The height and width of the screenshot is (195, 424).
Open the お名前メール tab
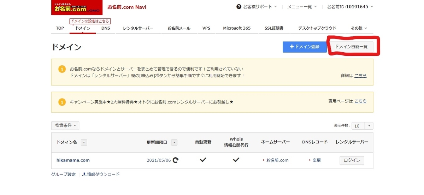tap(179, 28)
